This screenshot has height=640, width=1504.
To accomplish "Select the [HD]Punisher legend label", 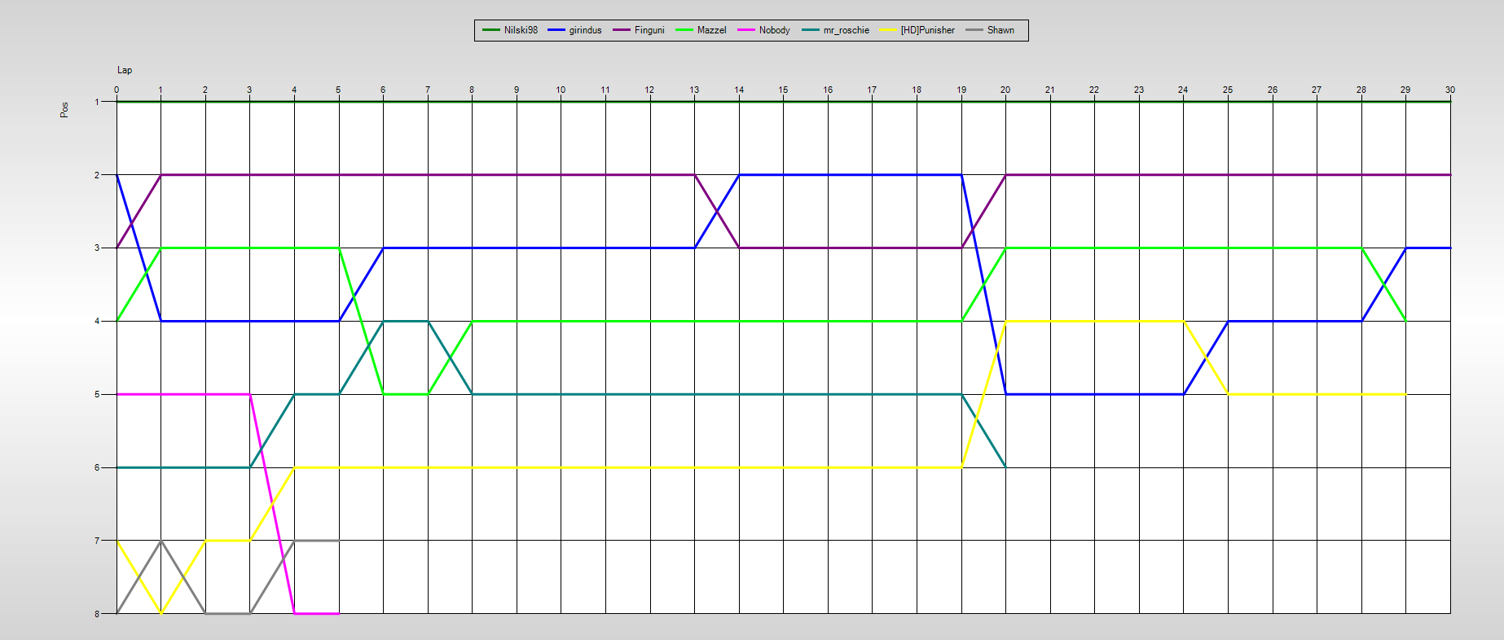I will pyautogui.click(x=927, y=30).
